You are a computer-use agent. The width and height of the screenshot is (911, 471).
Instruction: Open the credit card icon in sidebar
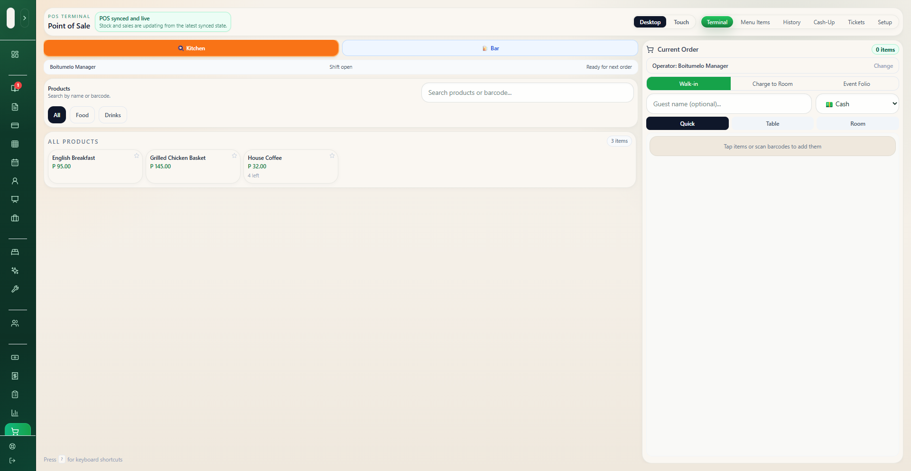pos(15,126)
